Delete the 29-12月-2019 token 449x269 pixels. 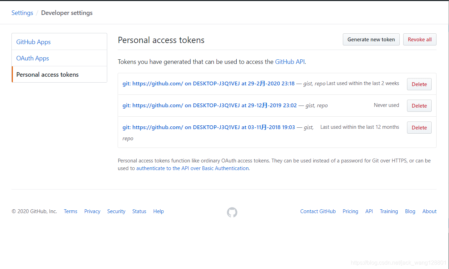click(x=419, y=106)
